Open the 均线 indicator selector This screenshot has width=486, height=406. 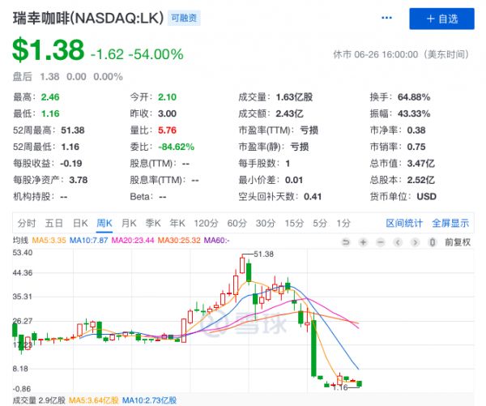pyautogui.click(x=21, y=241)
